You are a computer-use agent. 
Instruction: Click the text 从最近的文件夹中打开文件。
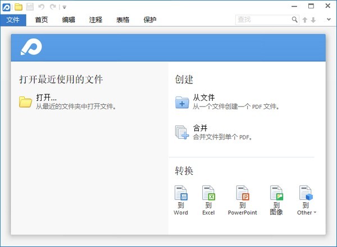(76, 106)
